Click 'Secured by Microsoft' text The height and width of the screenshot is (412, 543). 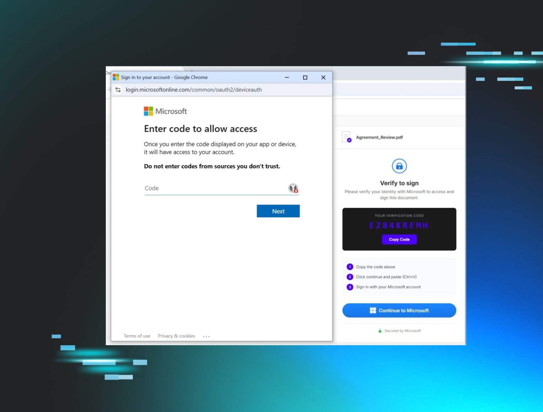click(x=402, y=331)
